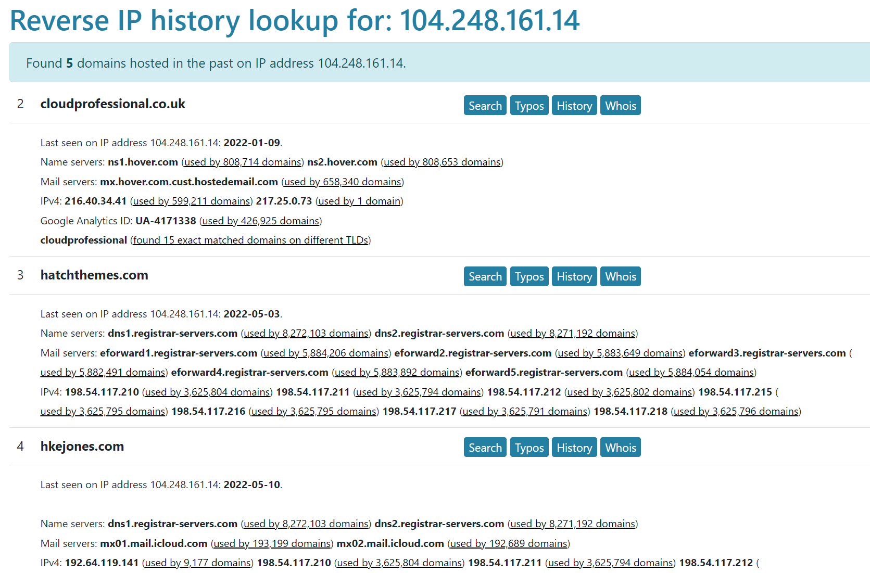Open 'used by 1 domain' link
Screen dimensions: 870x573
pos(359,201)
